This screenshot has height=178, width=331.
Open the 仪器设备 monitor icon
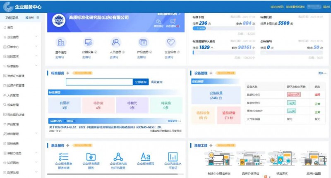tap(88, 43)
